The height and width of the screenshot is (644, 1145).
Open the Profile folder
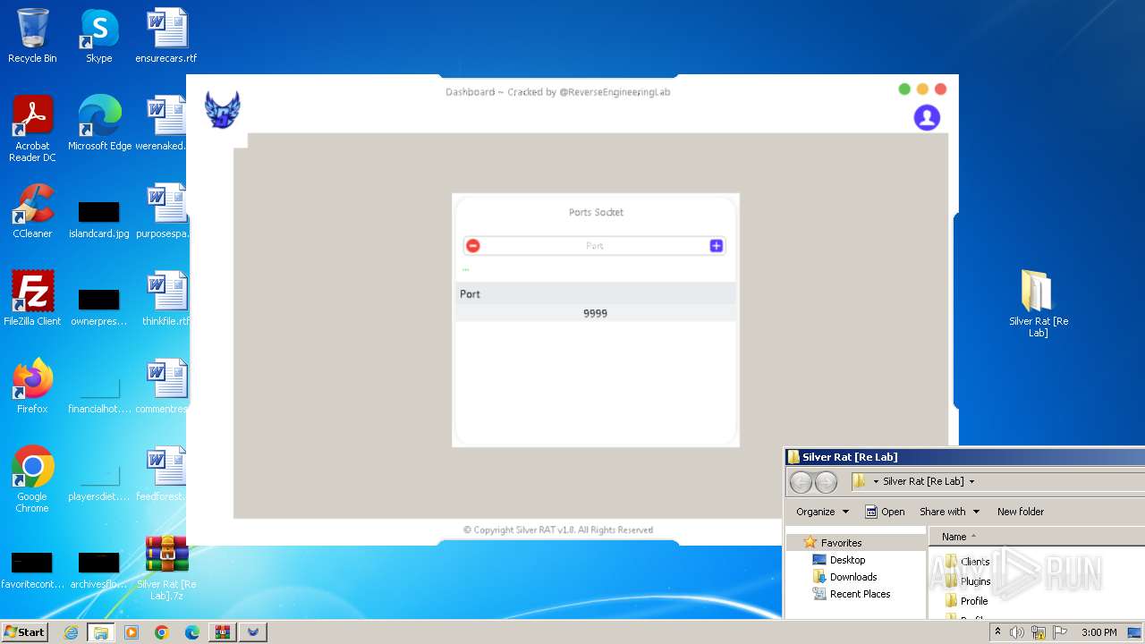(966, 601)
